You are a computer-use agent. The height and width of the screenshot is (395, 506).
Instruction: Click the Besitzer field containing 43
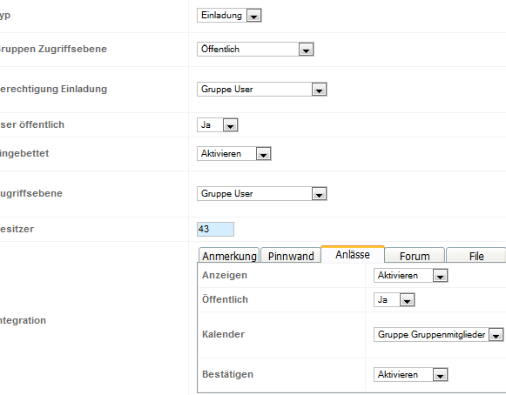tap(215, 230)
